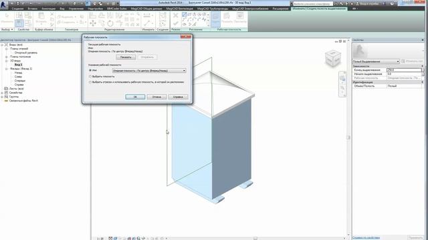This screenshot has width=428, height=240.
Task: Click the Просмотр work plane viewer icon
Action: click(240, 18)
